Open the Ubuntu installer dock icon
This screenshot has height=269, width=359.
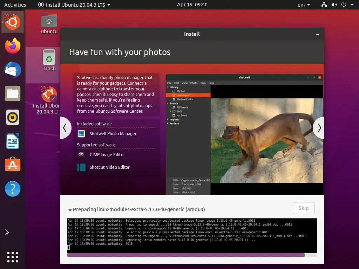click(x=13, y=22)
